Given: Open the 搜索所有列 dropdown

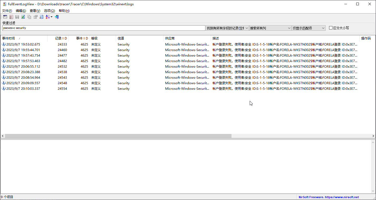Looking at the screenshot, I should click(x=270, y=28).
